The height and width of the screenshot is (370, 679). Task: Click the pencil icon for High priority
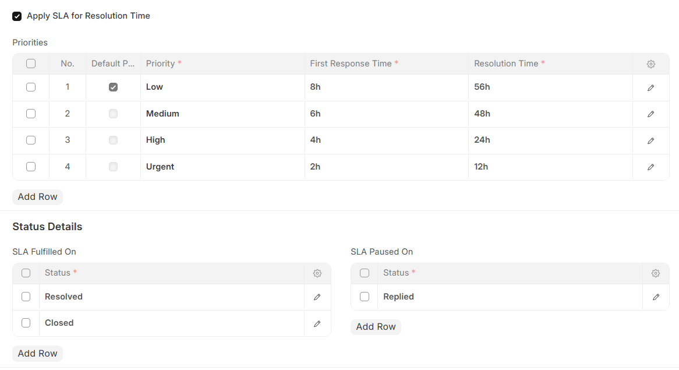click(650, 140)
